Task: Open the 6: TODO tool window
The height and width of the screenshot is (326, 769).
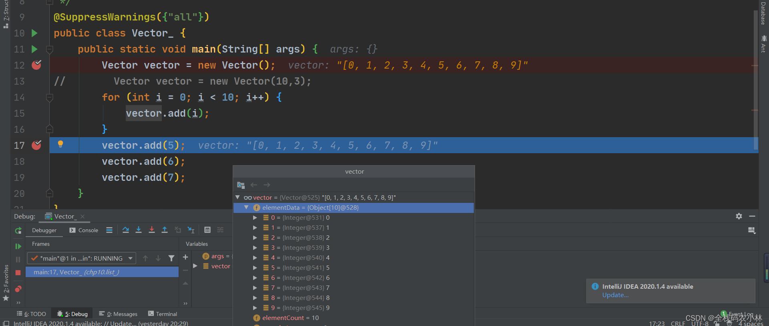Action: tap(32, 314)
